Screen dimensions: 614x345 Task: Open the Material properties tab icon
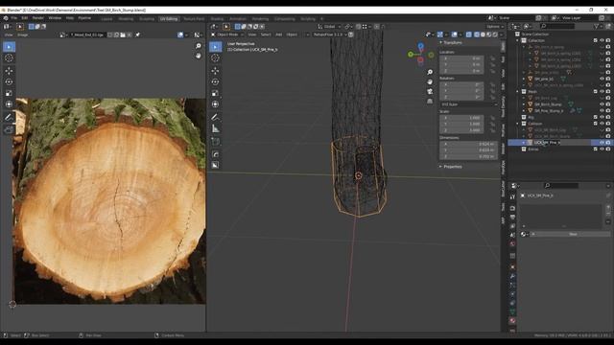[x=512, y=321]
